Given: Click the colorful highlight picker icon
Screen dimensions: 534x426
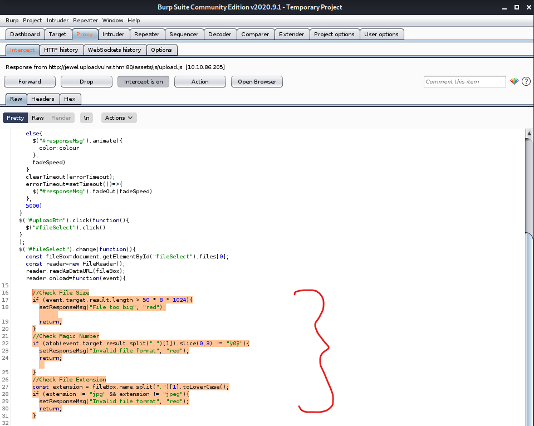Looking at the screenshot, I should [x=515, y=81].
